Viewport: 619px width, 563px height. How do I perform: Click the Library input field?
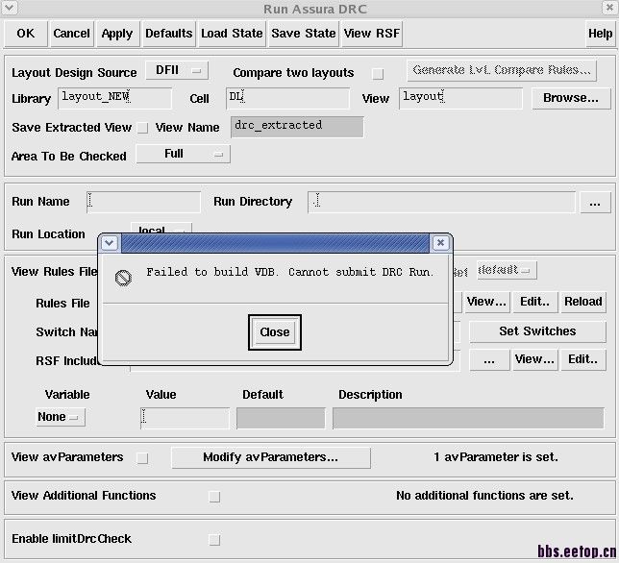coord(115,98)
